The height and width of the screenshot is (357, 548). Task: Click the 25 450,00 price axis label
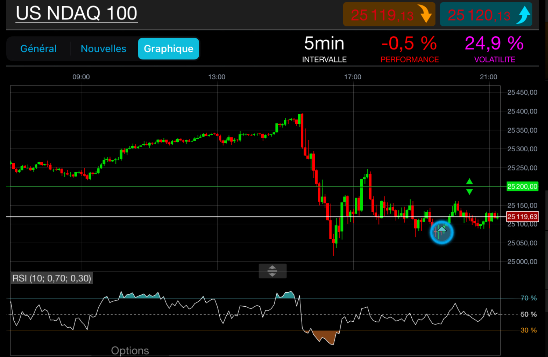[x=522, y=93]
